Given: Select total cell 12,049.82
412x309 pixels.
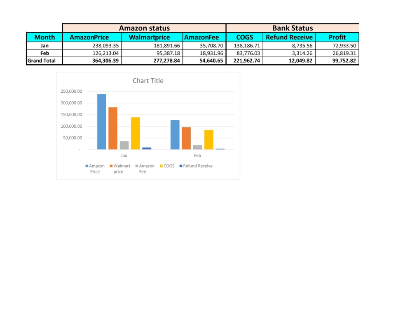Looking at the screenshot, I should coord(289,61).
